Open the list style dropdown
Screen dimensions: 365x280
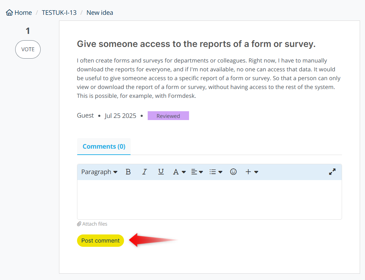tap(216, 172)
